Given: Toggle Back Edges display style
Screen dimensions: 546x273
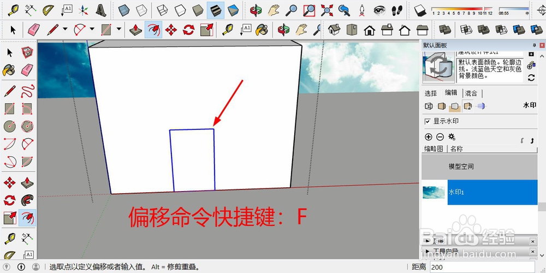Looking at the screenshot, I should click(141, 10).
